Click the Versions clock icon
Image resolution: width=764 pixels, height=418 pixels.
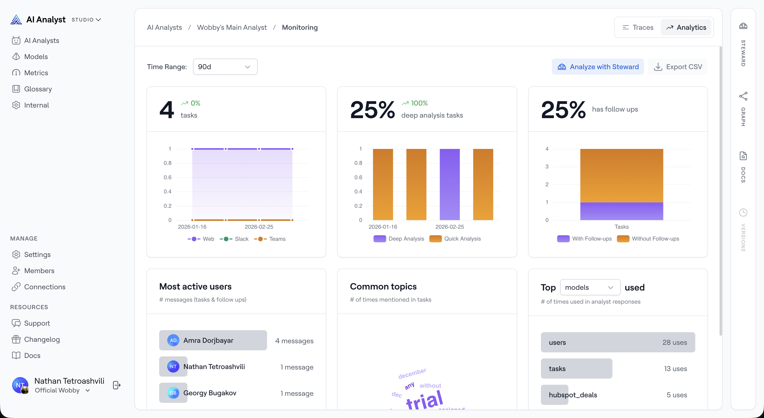click(743, 212)
